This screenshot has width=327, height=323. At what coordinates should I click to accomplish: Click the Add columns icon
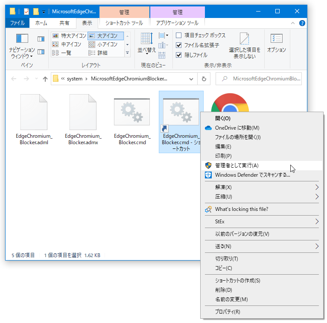tap(163, 45)
